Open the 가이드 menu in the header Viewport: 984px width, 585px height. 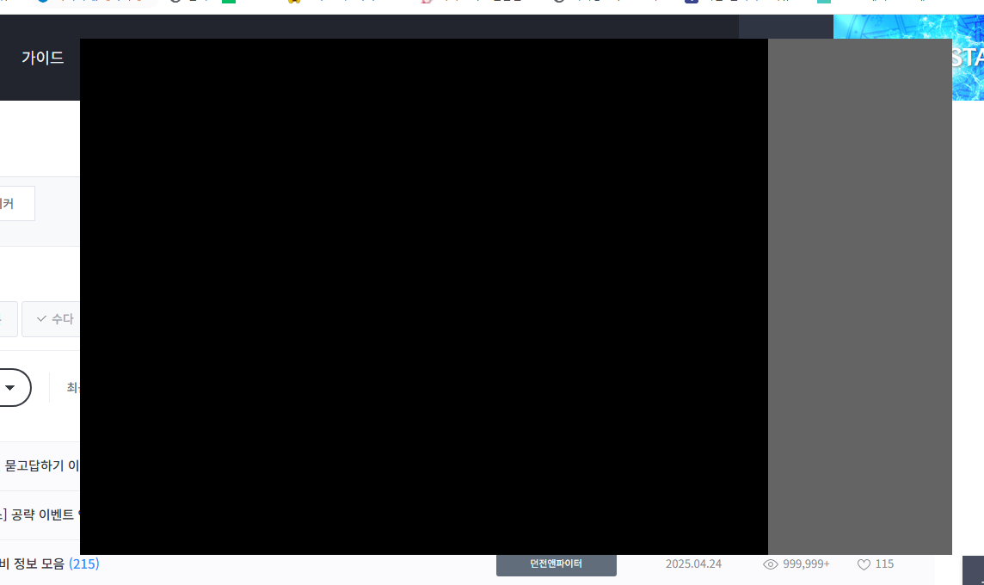(x=42, y=58)
